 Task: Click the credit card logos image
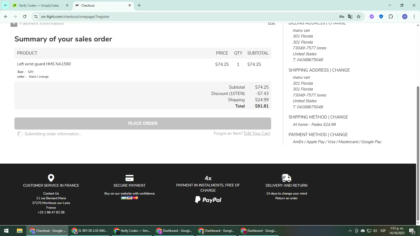pyautogui.click(x=130, y=198)
